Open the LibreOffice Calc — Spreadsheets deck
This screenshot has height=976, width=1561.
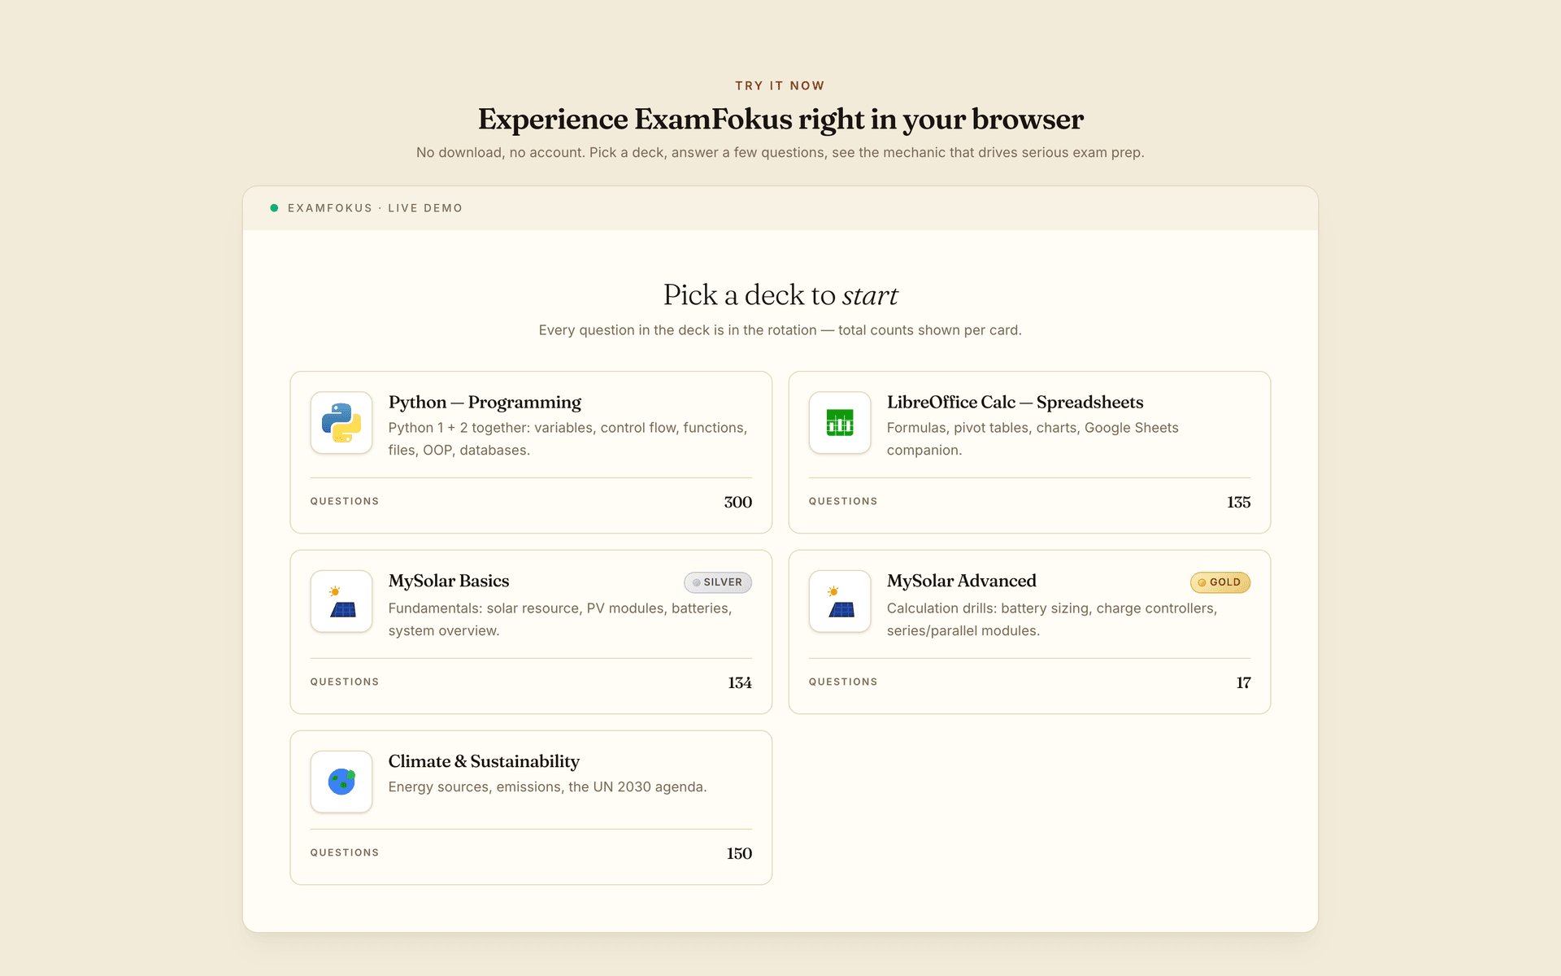[x=1029, y=452]
